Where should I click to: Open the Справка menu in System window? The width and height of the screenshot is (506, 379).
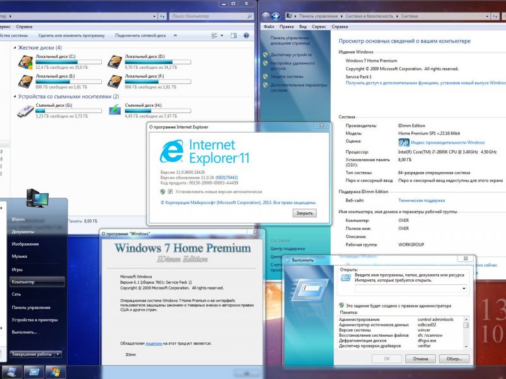(340, 27)
